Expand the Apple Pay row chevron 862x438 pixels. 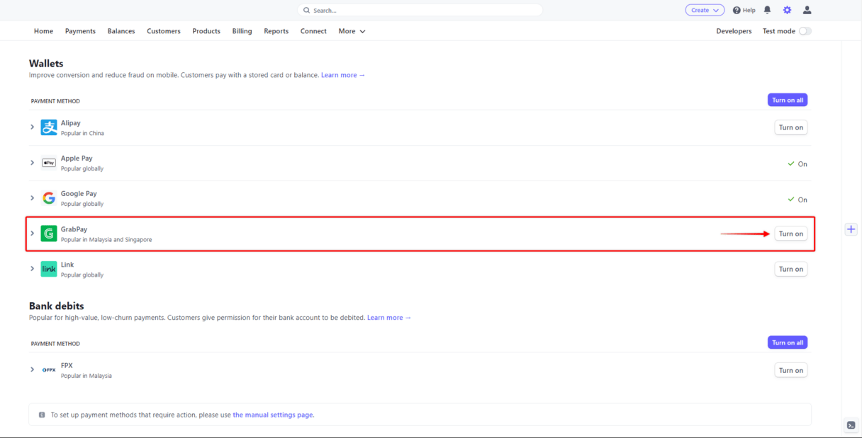point(32,163)
